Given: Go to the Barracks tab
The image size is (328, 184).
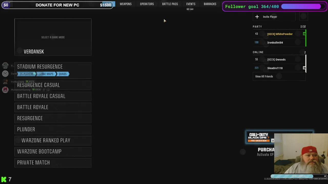Looking at the screenshot, I should point(210,4).
